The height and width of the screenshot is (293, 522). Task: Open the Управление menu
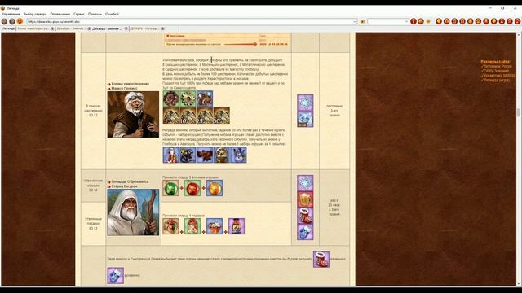(x=11, y=15)
